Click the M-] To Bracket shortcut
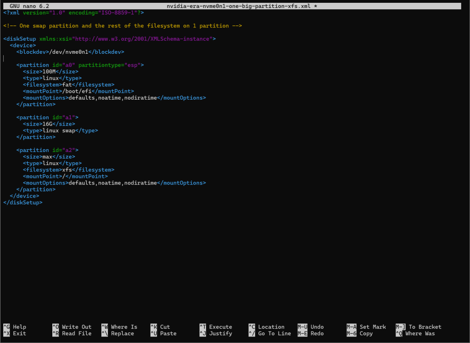470x343 pixels. [419, 327]
